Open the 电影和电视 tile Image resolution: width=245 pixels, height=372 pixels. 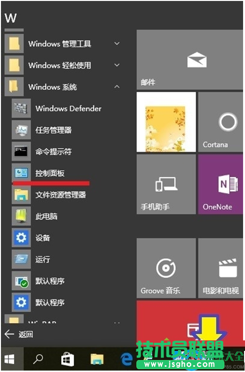[x=221, y=268]
